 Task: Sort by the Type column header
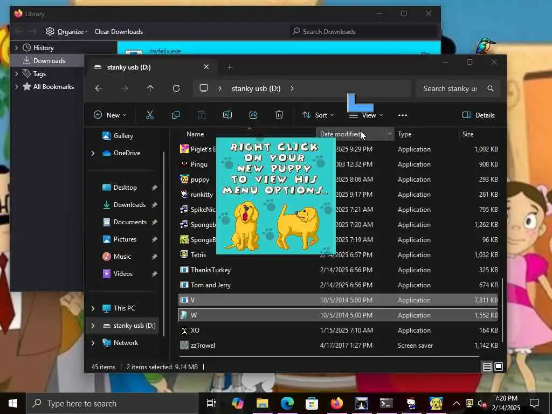coord(404,134)
